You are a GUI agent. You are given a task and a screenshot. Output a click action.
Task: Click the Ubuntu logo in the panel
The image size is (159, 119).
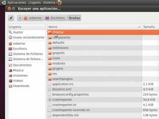point(4,3)
